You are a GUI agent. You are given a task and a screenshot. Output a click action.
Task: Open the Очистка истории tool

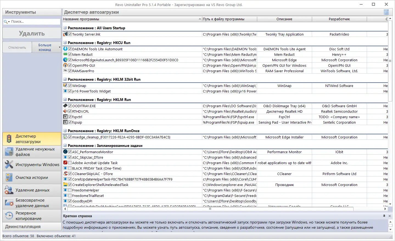[x=32, y=178]
